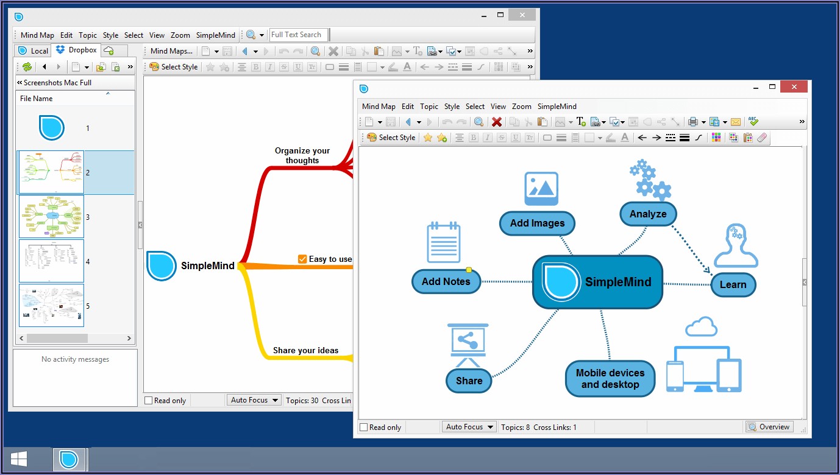Click SimpleMind icon in the taskbar

click(x=69, y=459)
